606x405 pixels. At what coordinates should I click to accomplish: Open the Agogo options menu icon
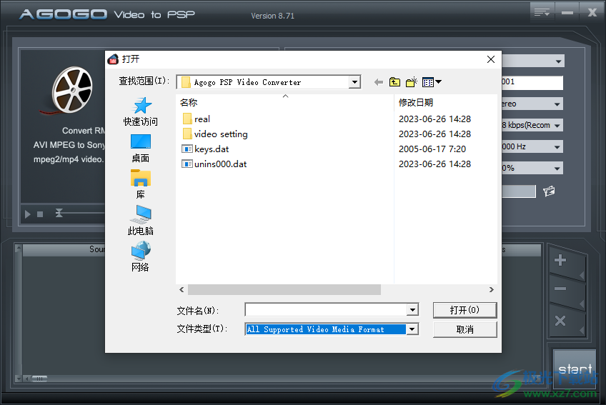pos(542,13)
